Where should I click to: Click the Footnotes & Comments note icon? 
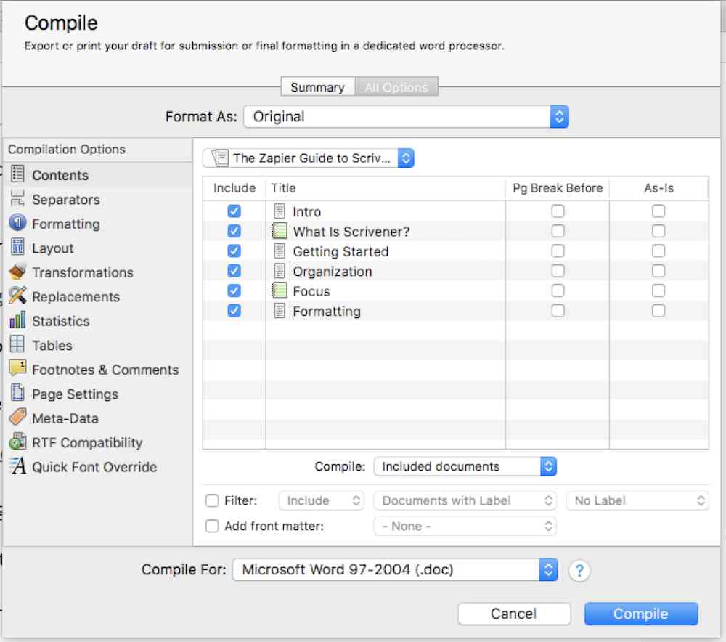coord(17,369)
